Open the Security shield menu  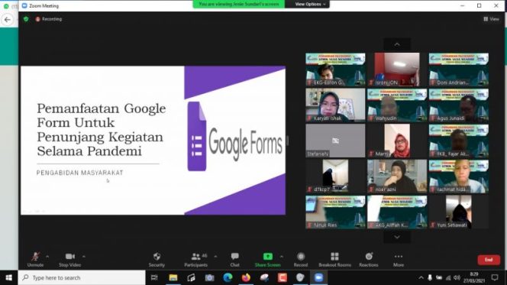pos(157,260)
